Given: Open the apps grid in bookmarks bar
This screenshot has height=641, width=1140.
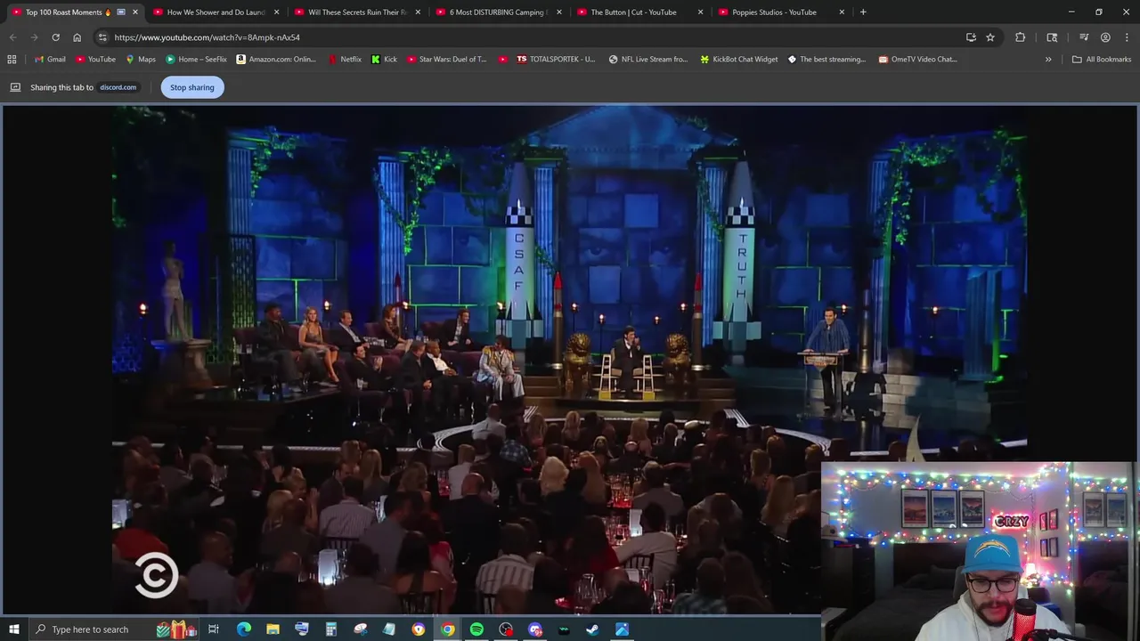Looking at the screenshot, I should pyautogui.click(x=12, y=60).
